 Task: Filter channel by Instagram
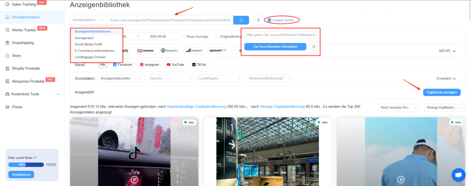point(149,65)
